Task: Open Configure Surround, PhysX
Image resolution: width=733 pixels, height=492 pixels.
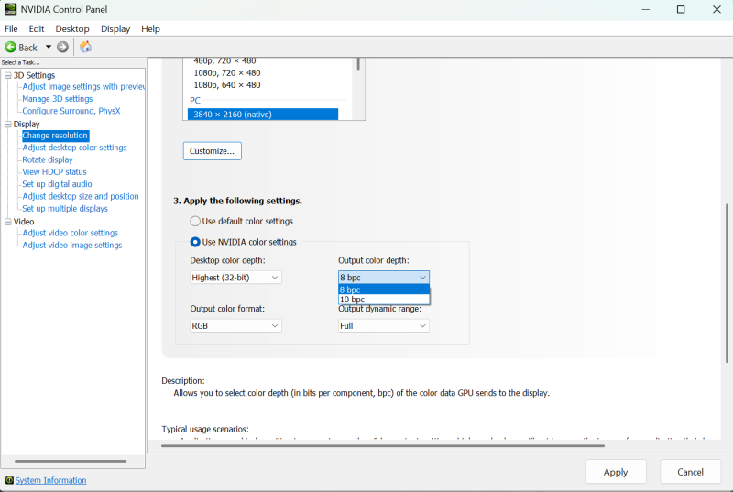Action: point(71,111)
